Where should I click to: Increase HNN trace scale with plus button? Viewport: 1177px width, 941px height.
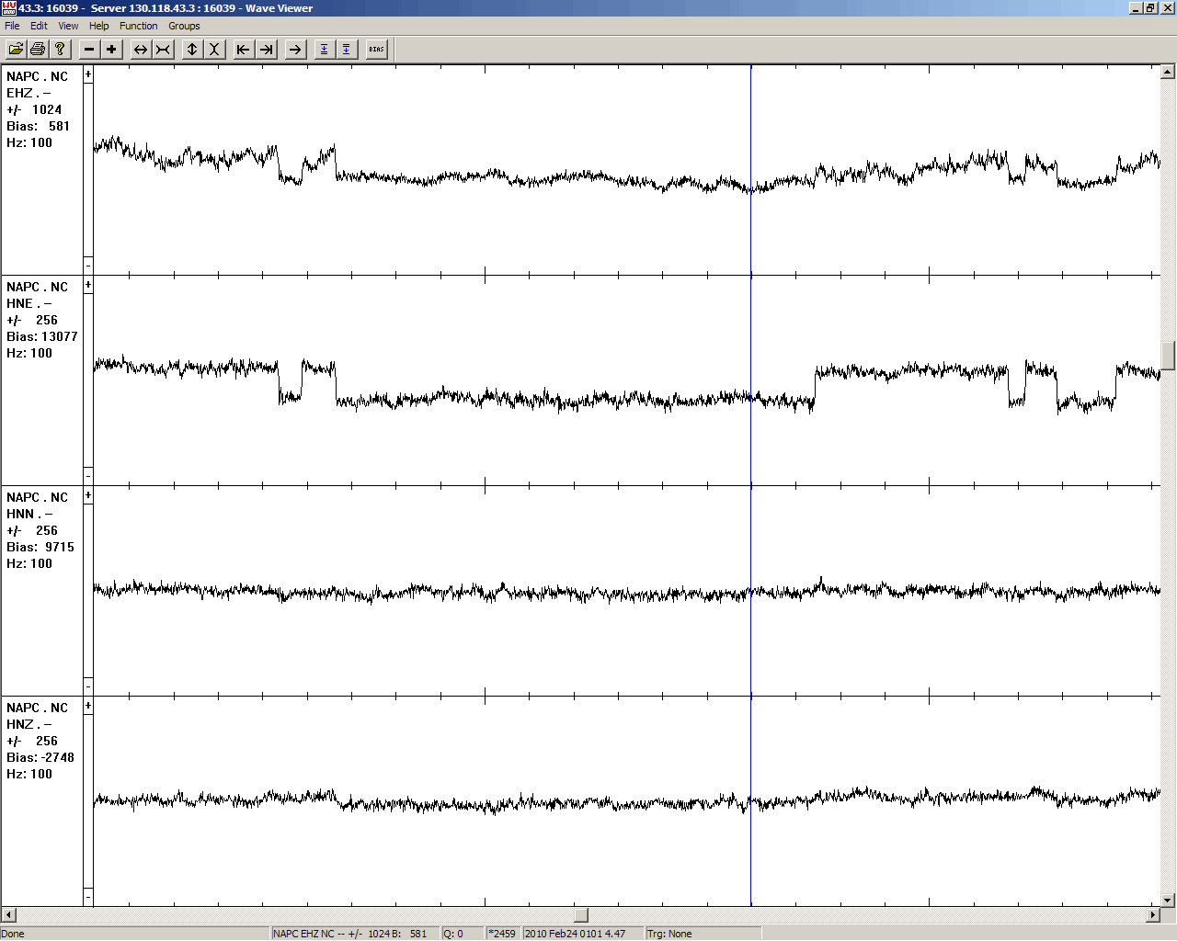point(88,496)
